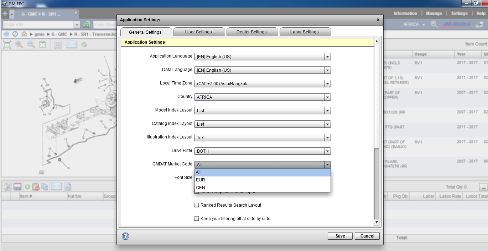
Task: Minimize the shopping list panel button
Action: 483,187
